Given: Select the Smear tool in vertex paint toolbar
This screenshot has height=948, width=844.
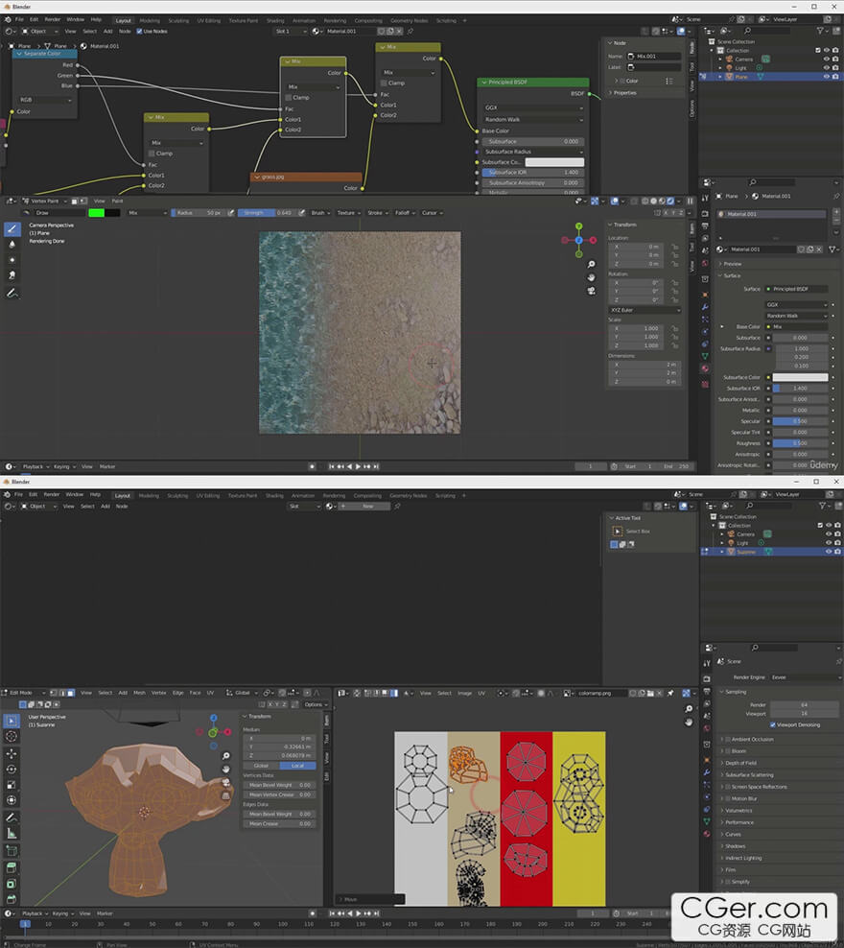Looking at the screenshot, I should [12, 275].
